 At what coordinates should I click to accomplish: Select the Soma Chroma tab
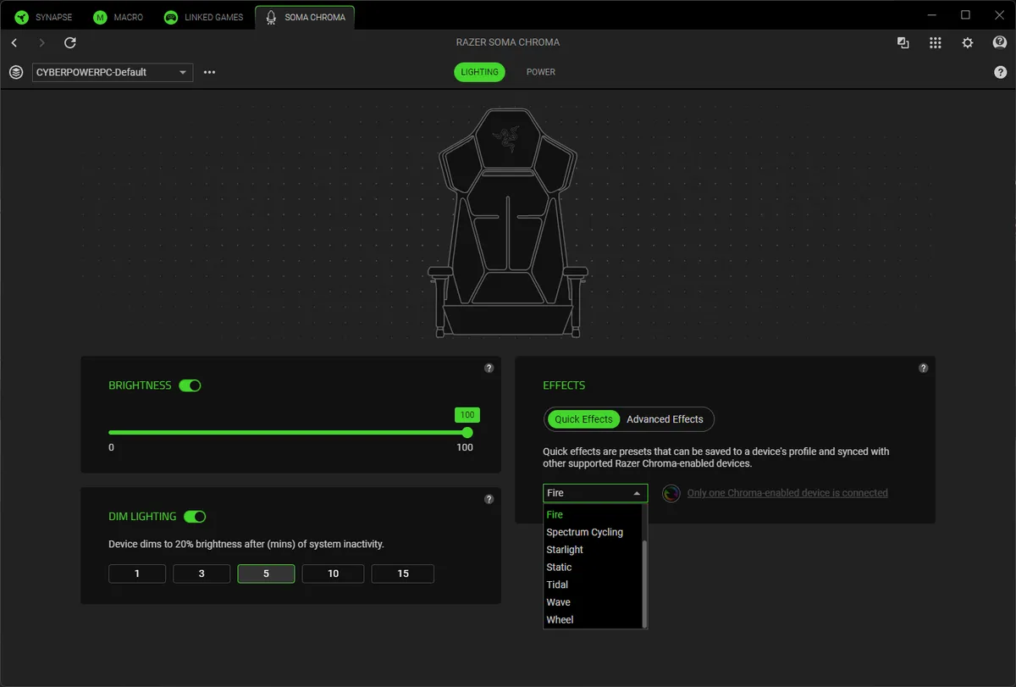[305, 17]
